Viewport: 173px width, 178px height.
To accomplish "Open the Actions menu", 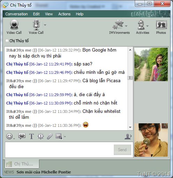I will pyautogui.click(x=64, y=14).
